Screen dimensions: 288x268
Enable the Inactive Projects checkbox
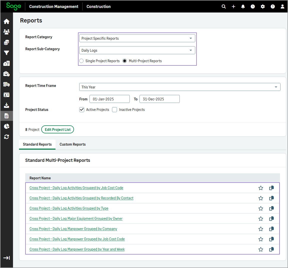tap(114, 110)
